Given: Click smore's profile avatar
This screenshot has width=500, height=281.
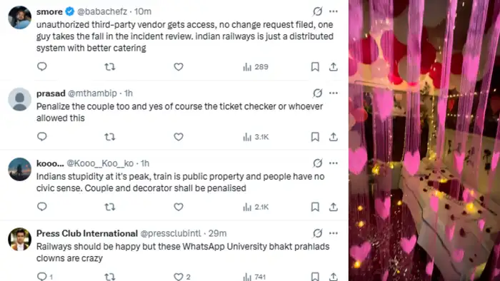Looking at the screenshot, I should click(x=20, y=18).
